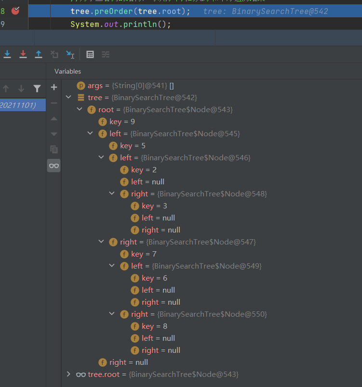Click line number 9 in the gutter
This screenshot has height=387, width=362.
click(2, 24)
